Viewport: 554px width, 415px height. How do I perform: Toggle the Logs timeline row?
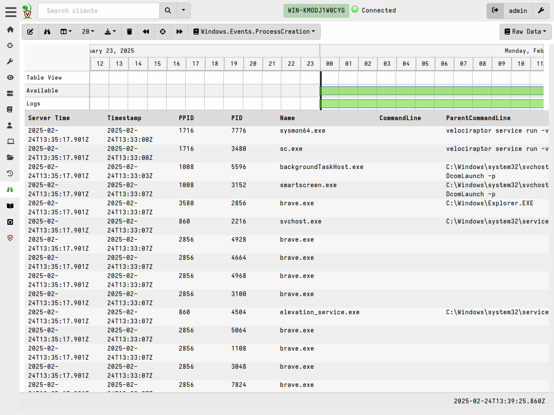coord(33,104)
